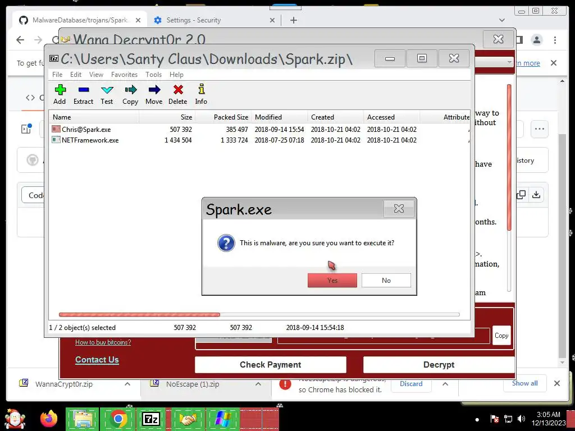Open the Contact Us link
This screenshot has width=575, height=431.
[x=97, y=360]
